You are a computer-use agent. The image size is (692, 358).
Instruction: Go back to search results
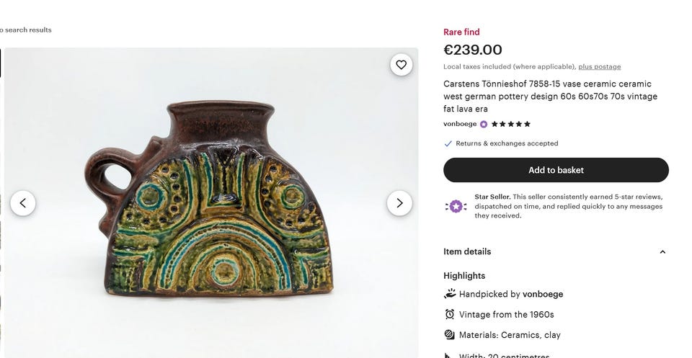(26, 30)
